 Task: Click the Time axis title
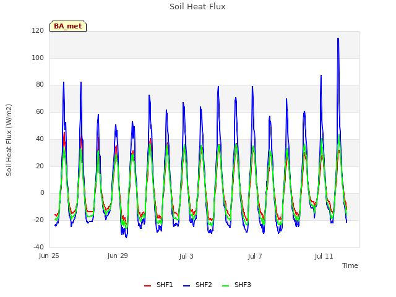(x=350, y=265)
